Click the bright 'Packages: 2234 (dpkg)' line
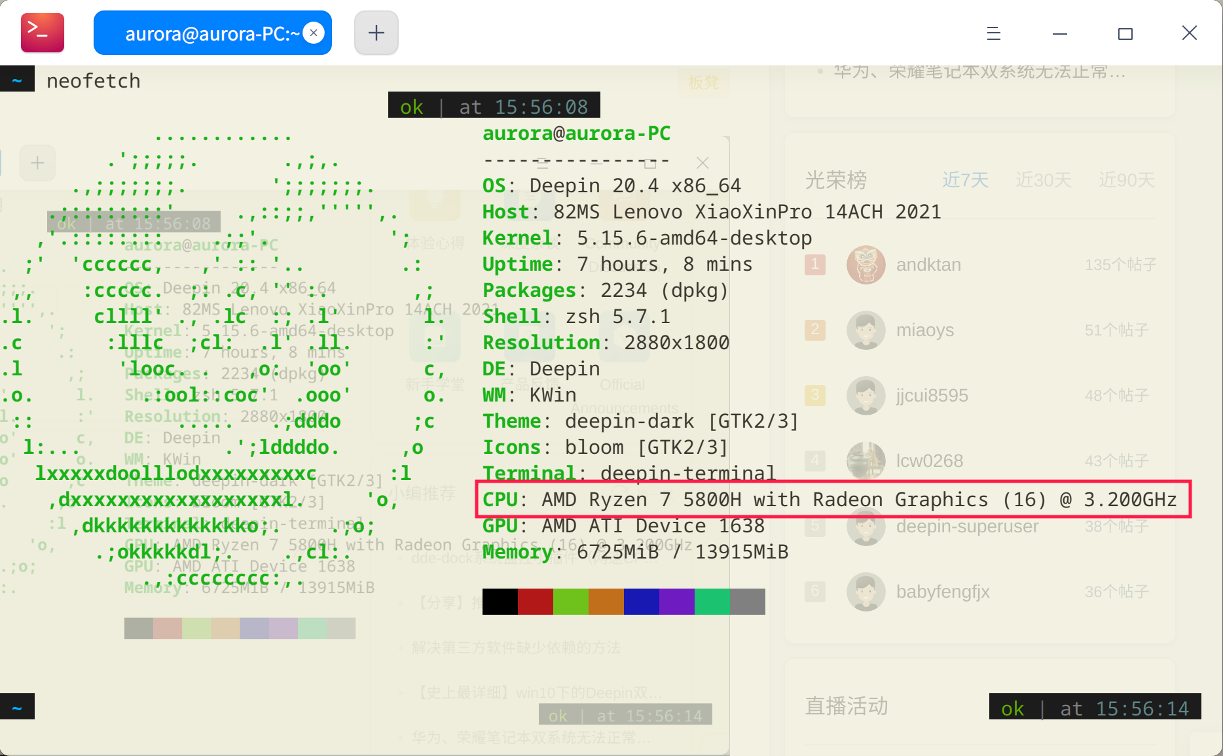 click(x=606, y=290)
